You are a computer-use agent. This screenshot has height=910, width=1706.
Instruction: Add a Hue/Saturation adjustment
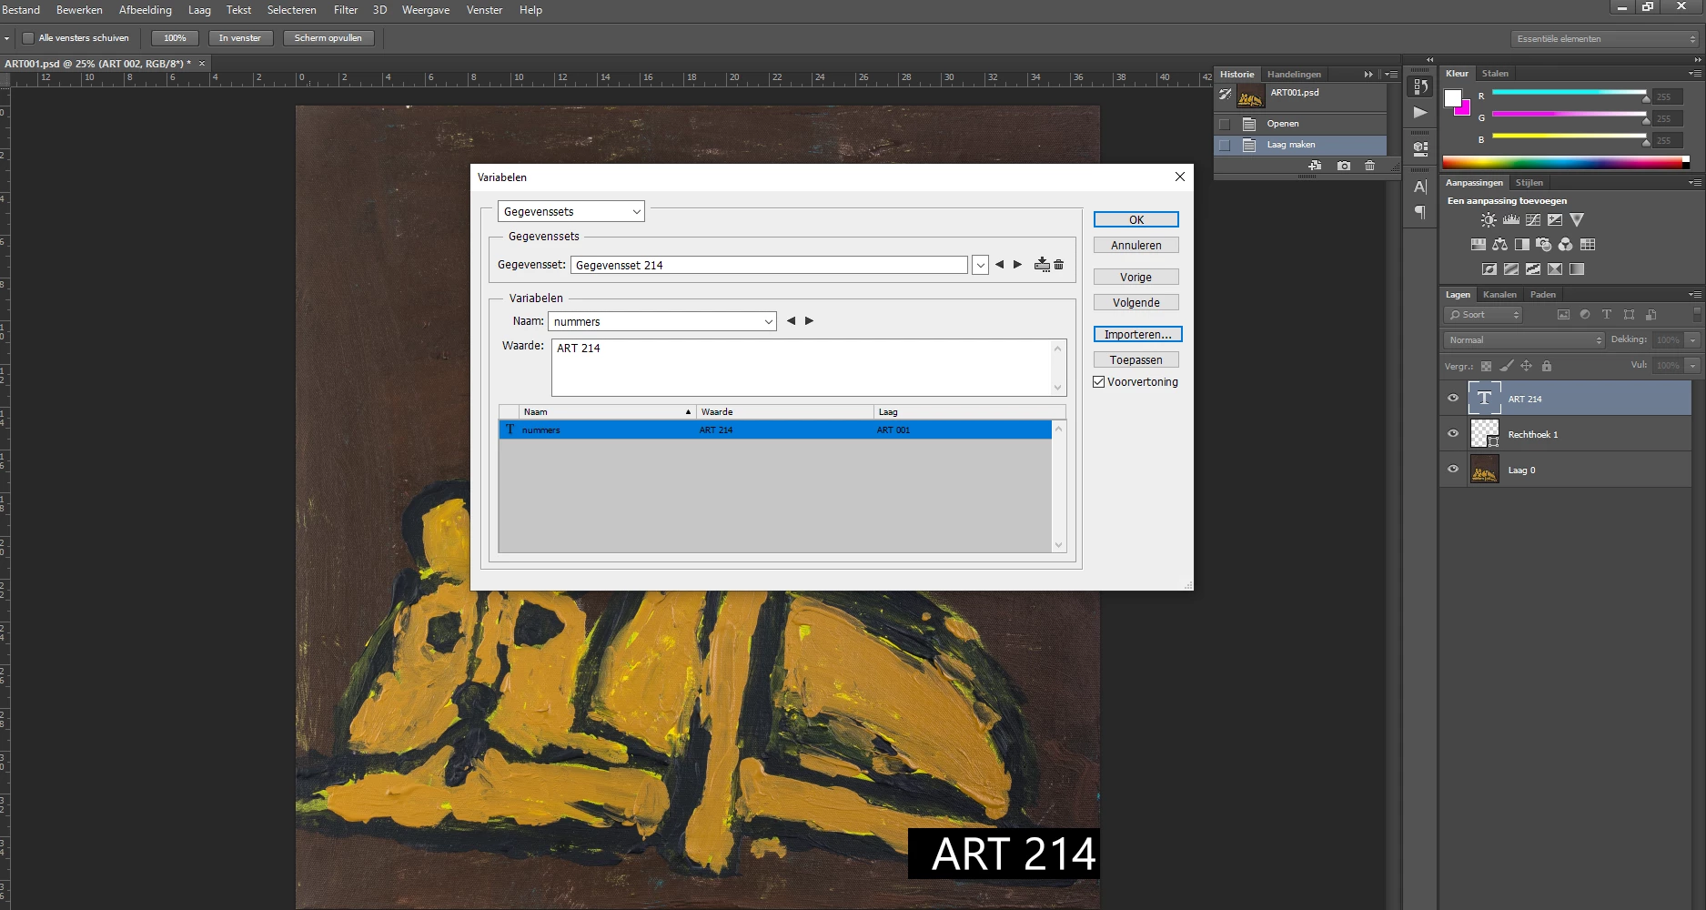(x=1479, y=245)
